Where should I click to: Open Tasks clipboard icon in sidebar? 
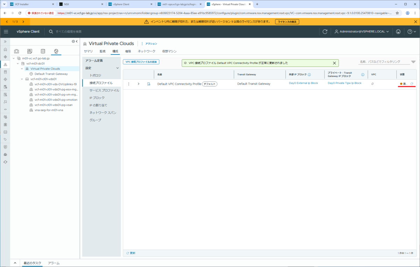(x=5, y=124)
